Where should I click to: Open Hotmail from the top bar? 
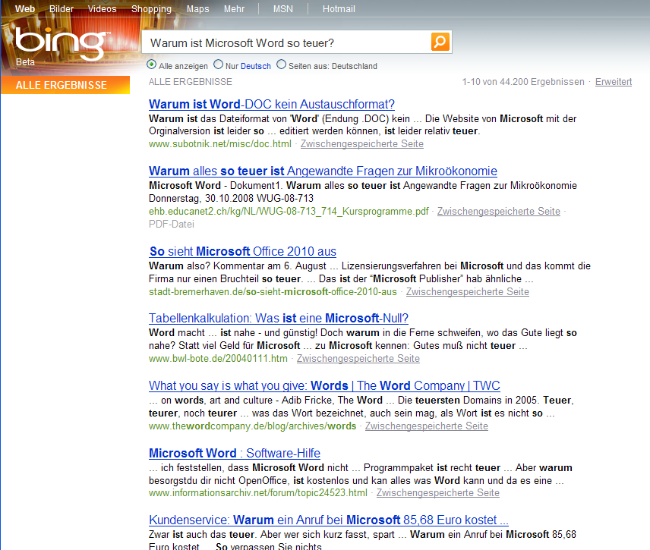[339, 9]
